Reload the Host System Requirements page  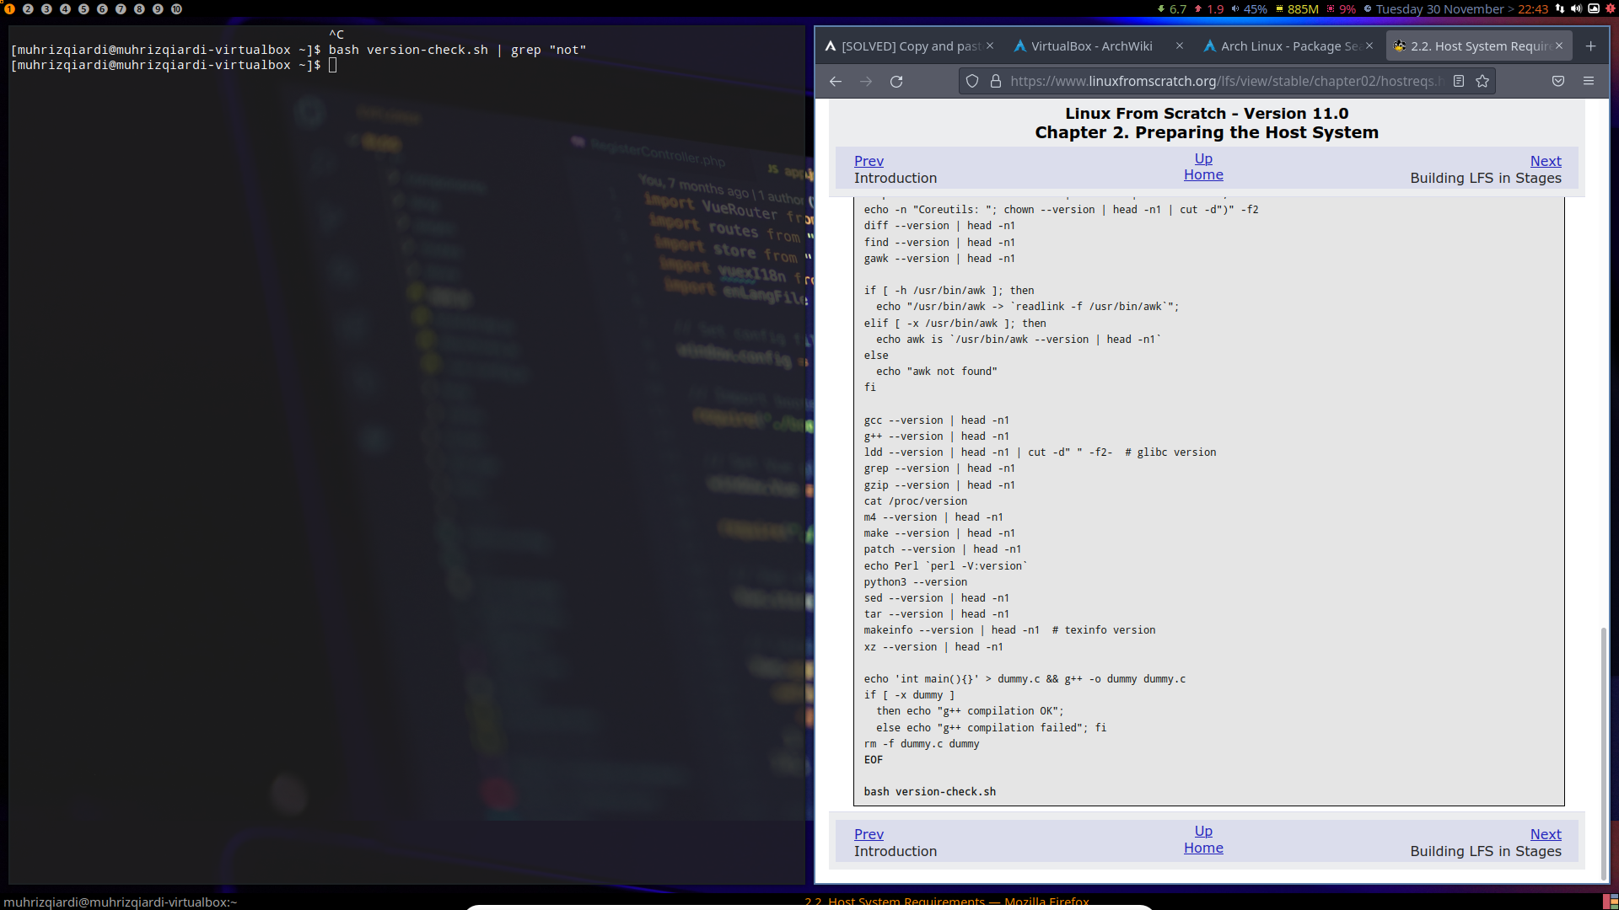coord(896,81)
